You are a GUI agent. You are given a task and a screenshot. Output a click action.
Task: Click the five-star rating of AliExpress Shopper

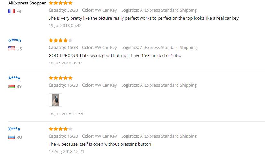pyautogui.click(x=60, y=3)
